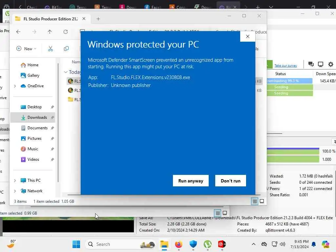Click the Cut scissors icon

pos(50,49)
